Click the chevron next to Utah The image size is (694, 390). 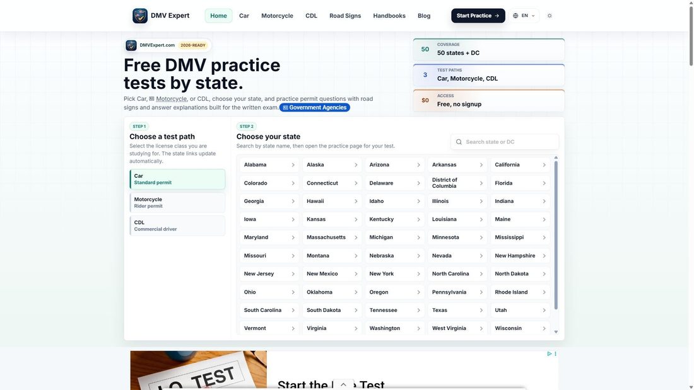pos(544,311)
